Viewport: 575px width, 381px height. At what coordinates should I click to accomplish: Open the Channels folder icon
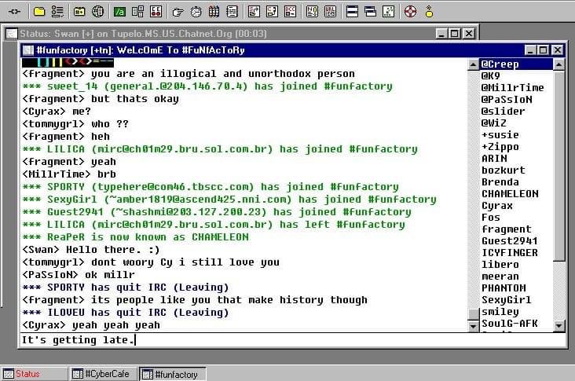pos(79,12)
